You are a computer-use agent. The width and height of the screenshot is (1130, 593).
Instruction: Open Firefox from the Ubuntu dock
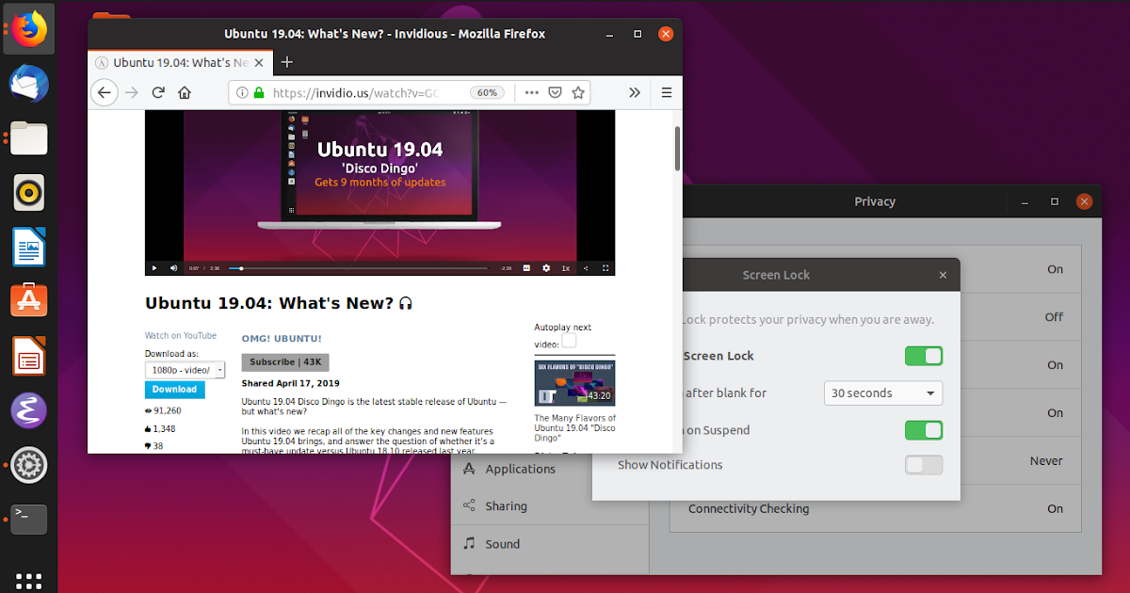pyautogui.click(x=29, y=28)
